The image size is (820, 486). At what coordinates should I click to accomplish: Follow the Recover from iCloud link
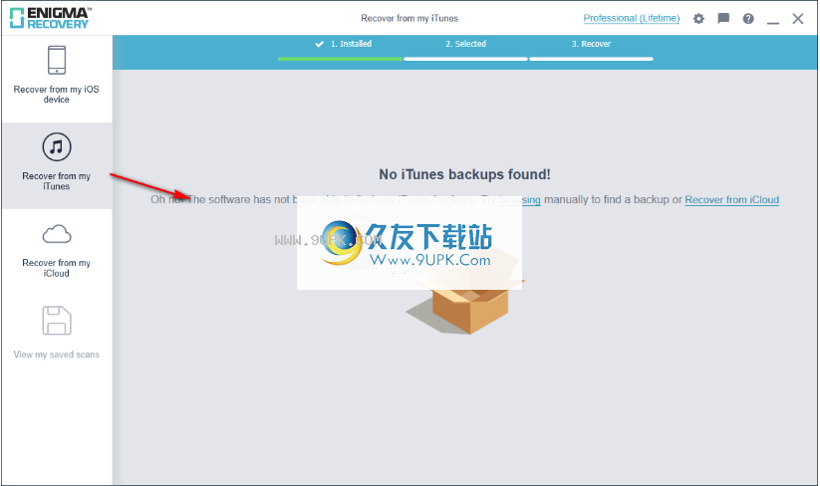click(731, 199)
